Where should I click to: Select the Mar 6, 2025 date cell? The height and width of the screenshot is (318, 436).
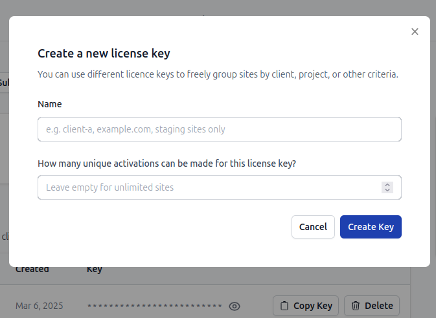click(x=40, y=306)
